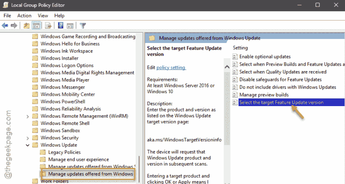345x184 pixels.
Task: Click the Up one level folder icon
Action: [x=27, y=26]
